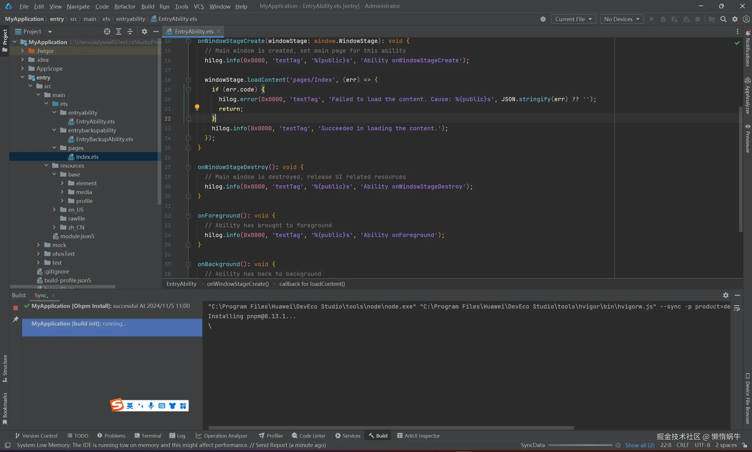Toggle tool window bars corner button
752x452 pixels.
8,445
